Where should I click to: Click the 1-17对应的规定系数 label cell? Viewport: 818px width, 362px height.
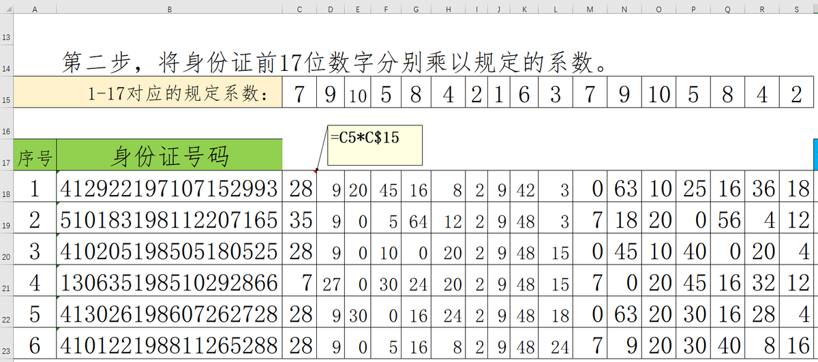tap(148, 93)
